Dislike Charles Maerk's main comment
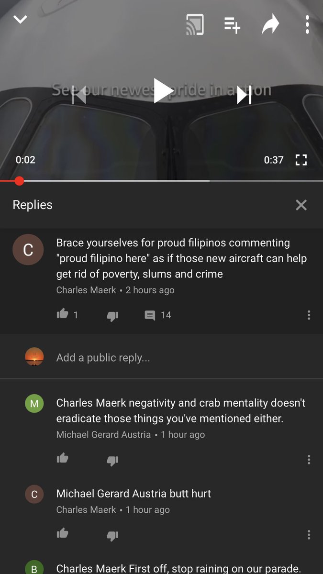The height and width of the screenshot is (574, 323). [x=112, y=315]
